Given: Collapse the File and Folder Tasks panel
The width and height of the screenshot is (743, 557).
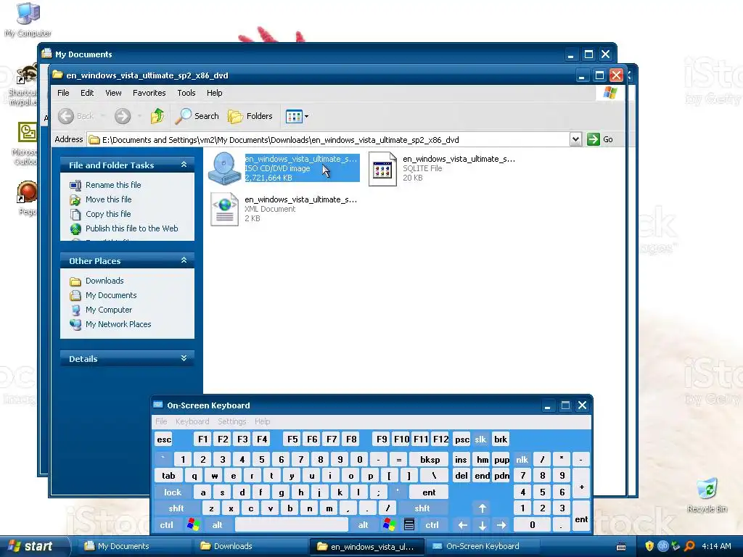Looking at the screenshot, I should click(x=184, y=165).
